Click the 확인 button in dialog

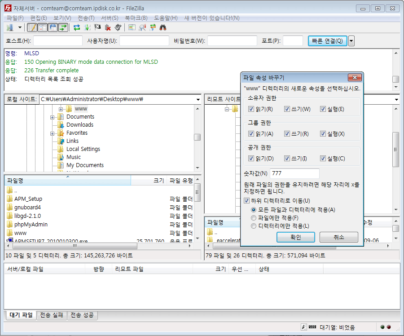[296, 237]
